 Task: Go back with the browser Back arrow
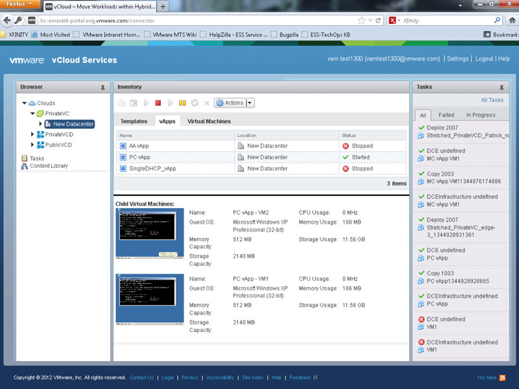pos(7,21)
